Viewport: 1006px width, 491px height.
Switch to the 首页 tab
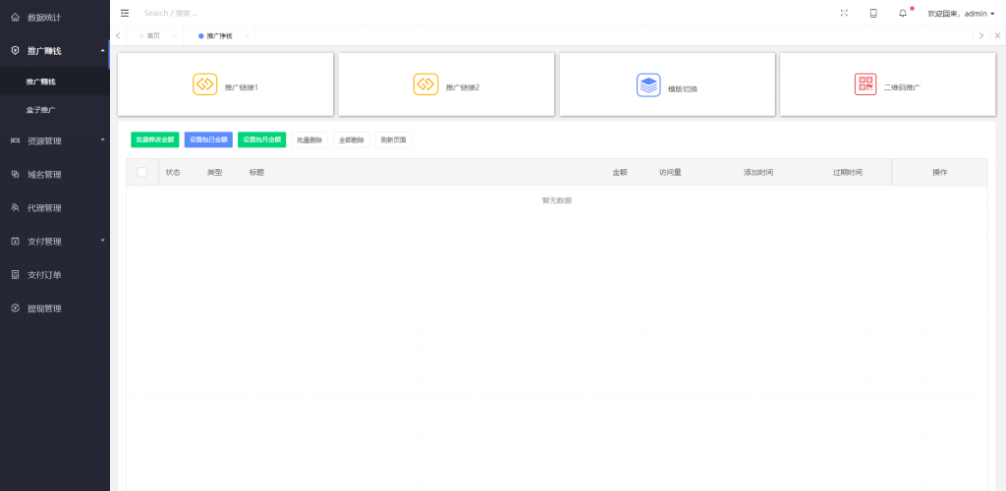pyautogui.click(x=151, y=35)
